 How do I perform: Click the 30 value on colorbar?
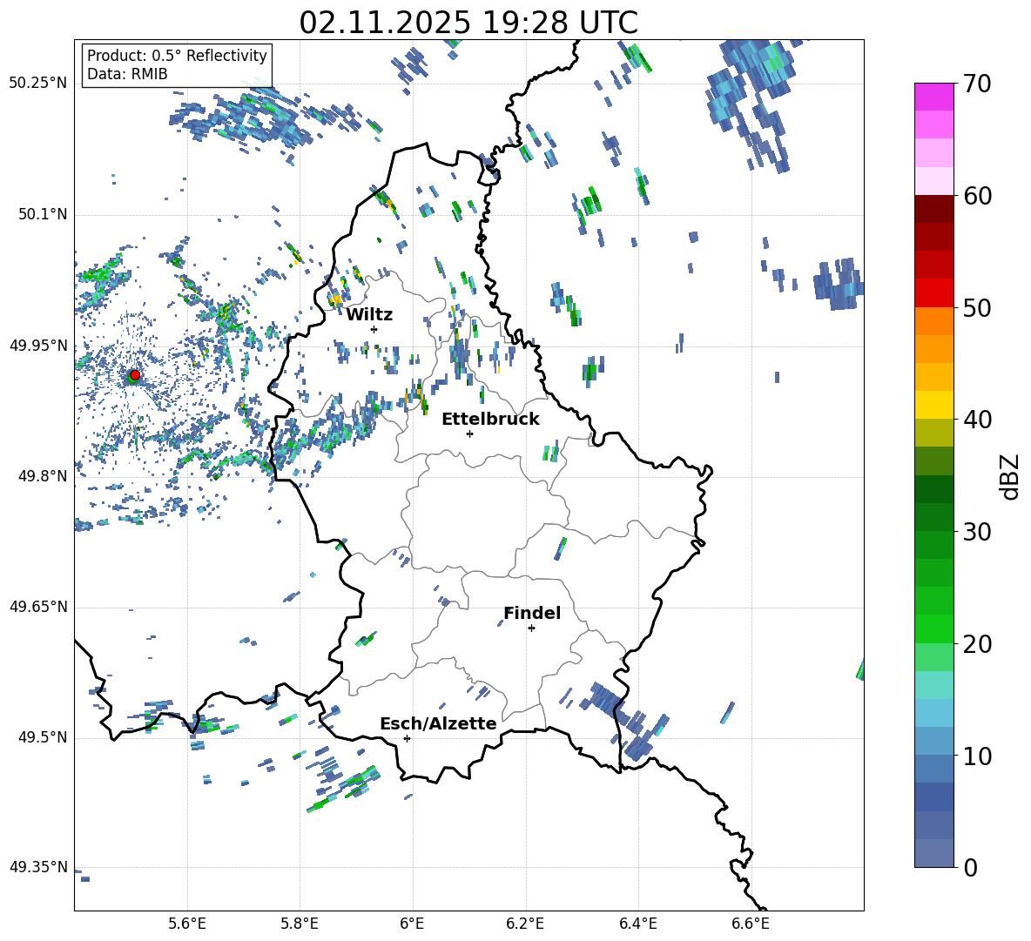(x=977, y=532)
